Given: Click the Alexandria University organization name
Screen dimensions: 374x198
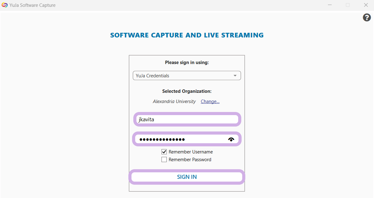Looking at the screenshot, I should click(174, 101).
